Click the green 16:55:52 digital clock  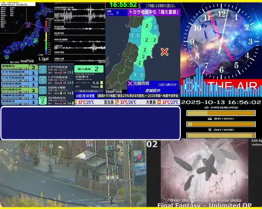123,5
